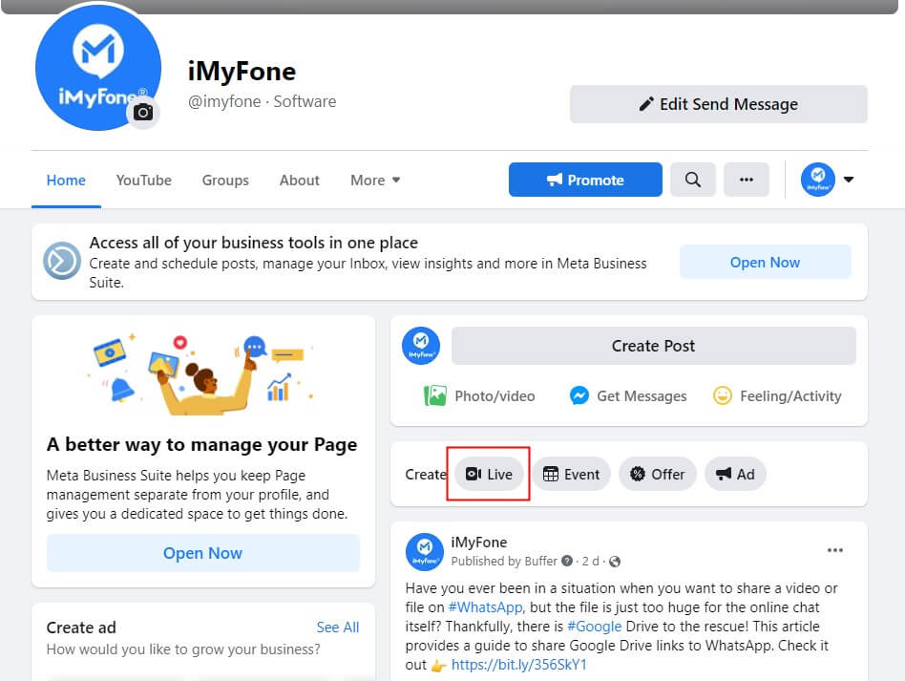This screenshot has width=905, height=681.
Task: Click the search magnifier icon button
Action: pyautogui.click(x=693, y=180)
